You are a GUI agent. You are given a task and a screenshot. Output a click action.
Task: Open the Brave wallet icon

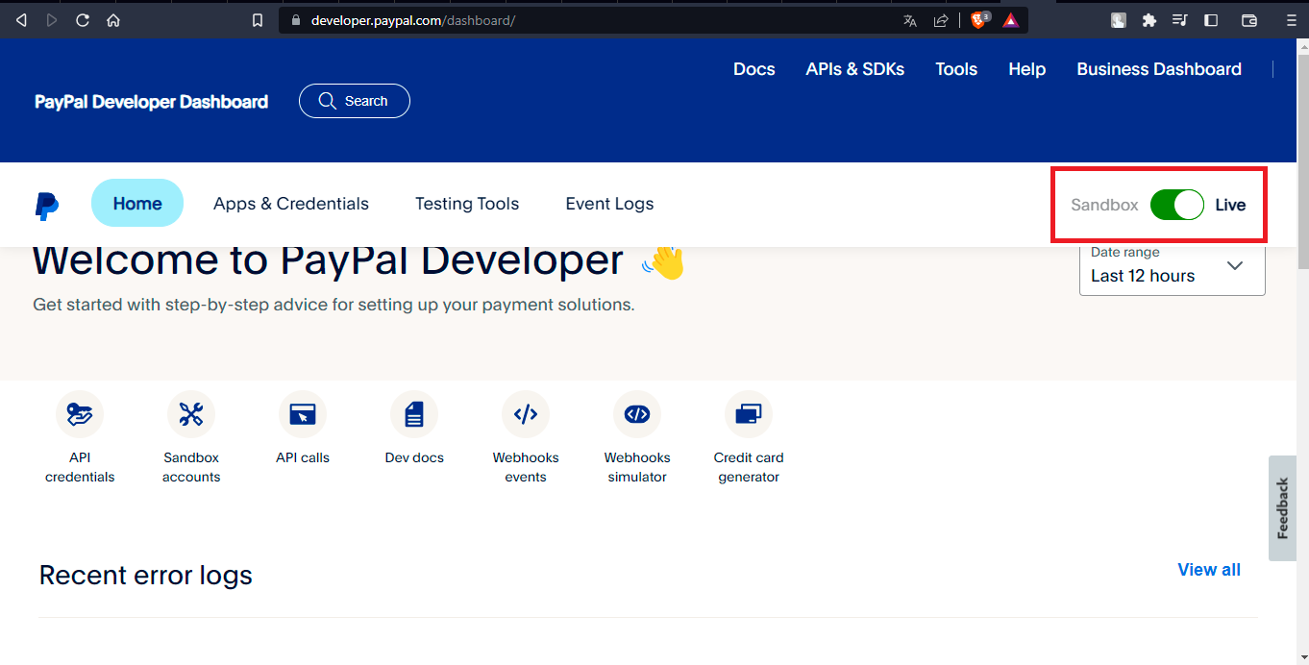pyautogui.click(x=1249, y=20)
